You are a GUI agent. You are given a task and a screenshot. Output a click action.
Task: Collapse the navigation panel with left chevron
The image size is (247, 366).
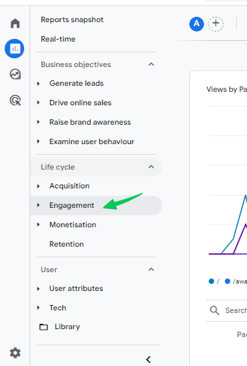pyautogui.click(x=148, y=359)
